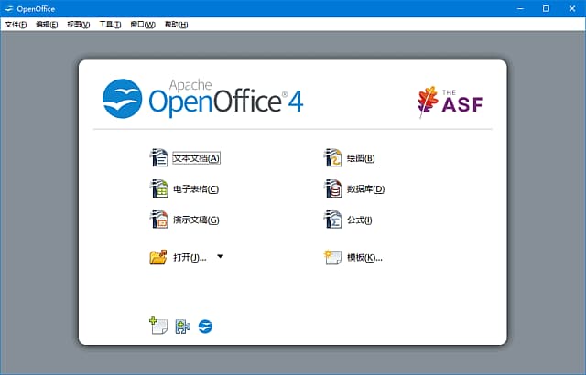The height and width of the screenshot is (375, 586).
Task: Click the 打开 folder icon
Action: point(158,257)
